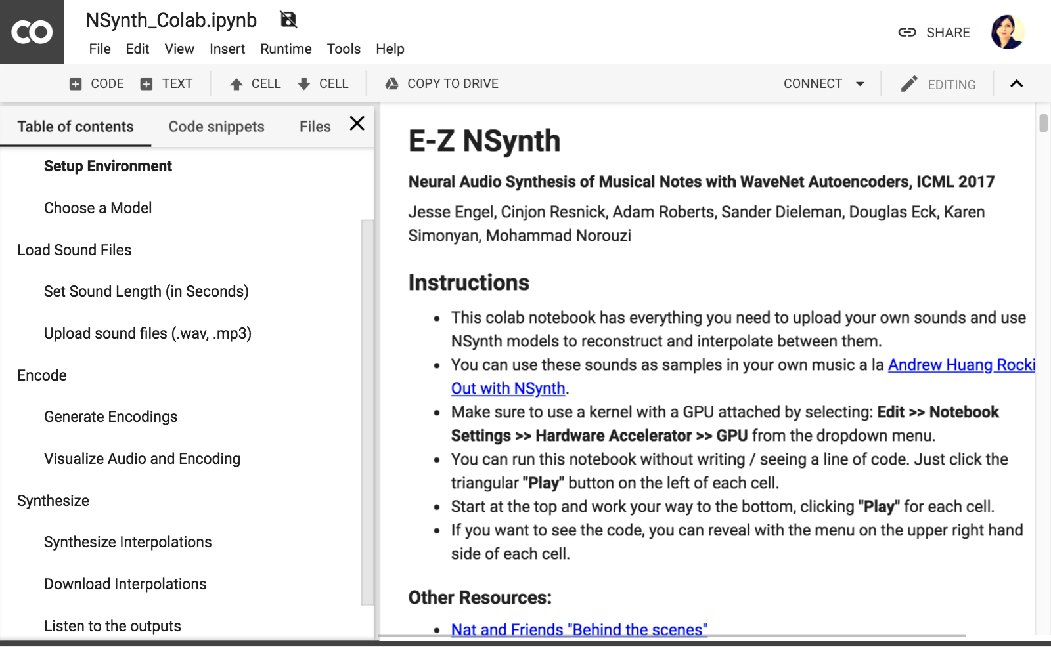Move cell down with the down CELL button
This screenshot has height=647, width=1051.
click(x=323, y=84)
